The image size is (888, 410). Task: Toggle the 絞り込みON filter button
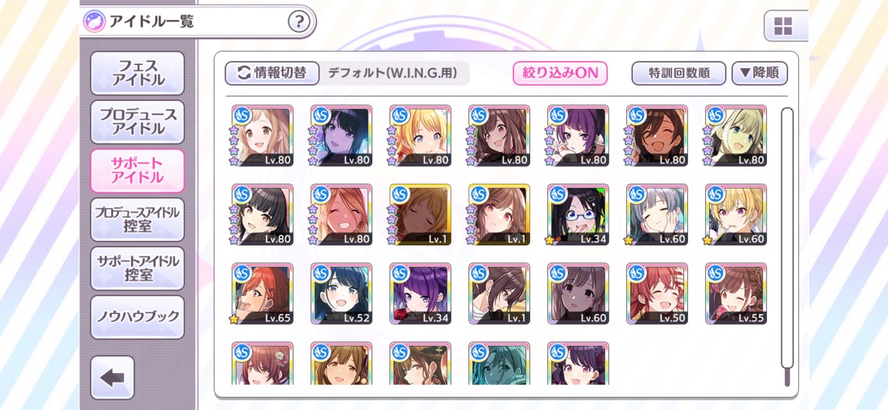[560, 73]
